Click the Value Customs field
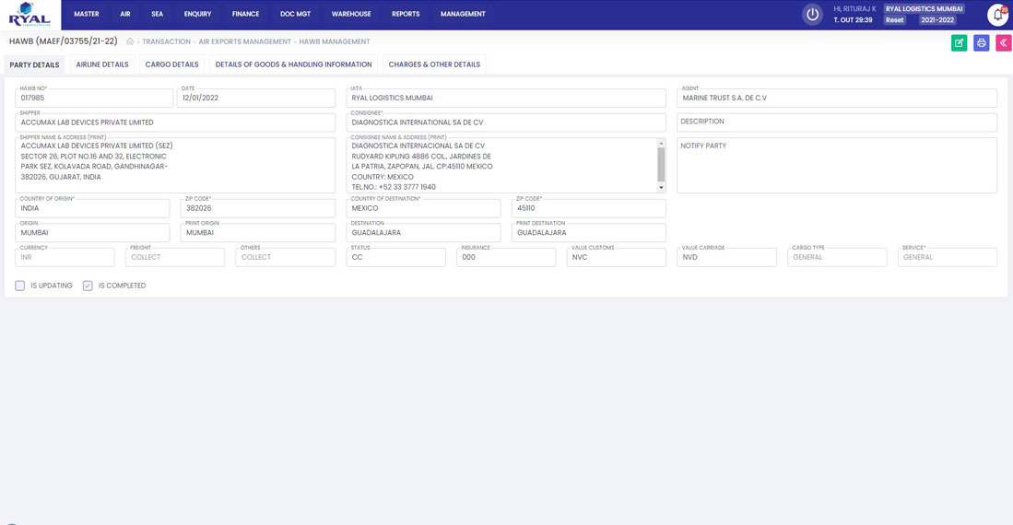 pyautogui.click(x=617, y=257)
